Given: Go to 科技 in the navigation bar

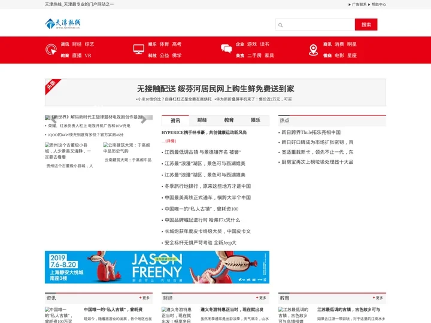Looking at the screenshot, I should coord(152,56).
